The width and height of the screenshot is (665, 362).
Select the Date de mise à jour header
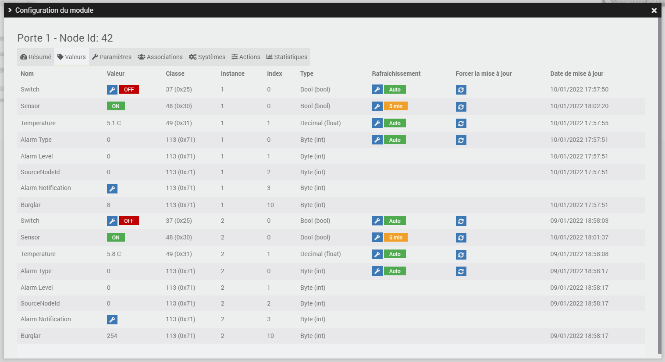pyautogui.click(x=577, y=74)
